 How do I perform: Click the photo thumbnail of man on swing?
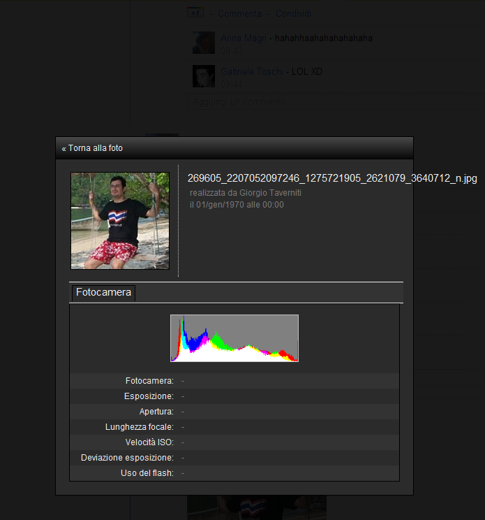(120, 220)
